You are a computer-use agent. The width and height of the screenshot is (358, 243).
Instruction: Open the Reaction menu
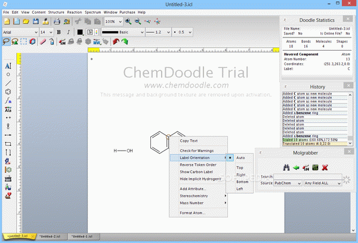click(75, 13)
